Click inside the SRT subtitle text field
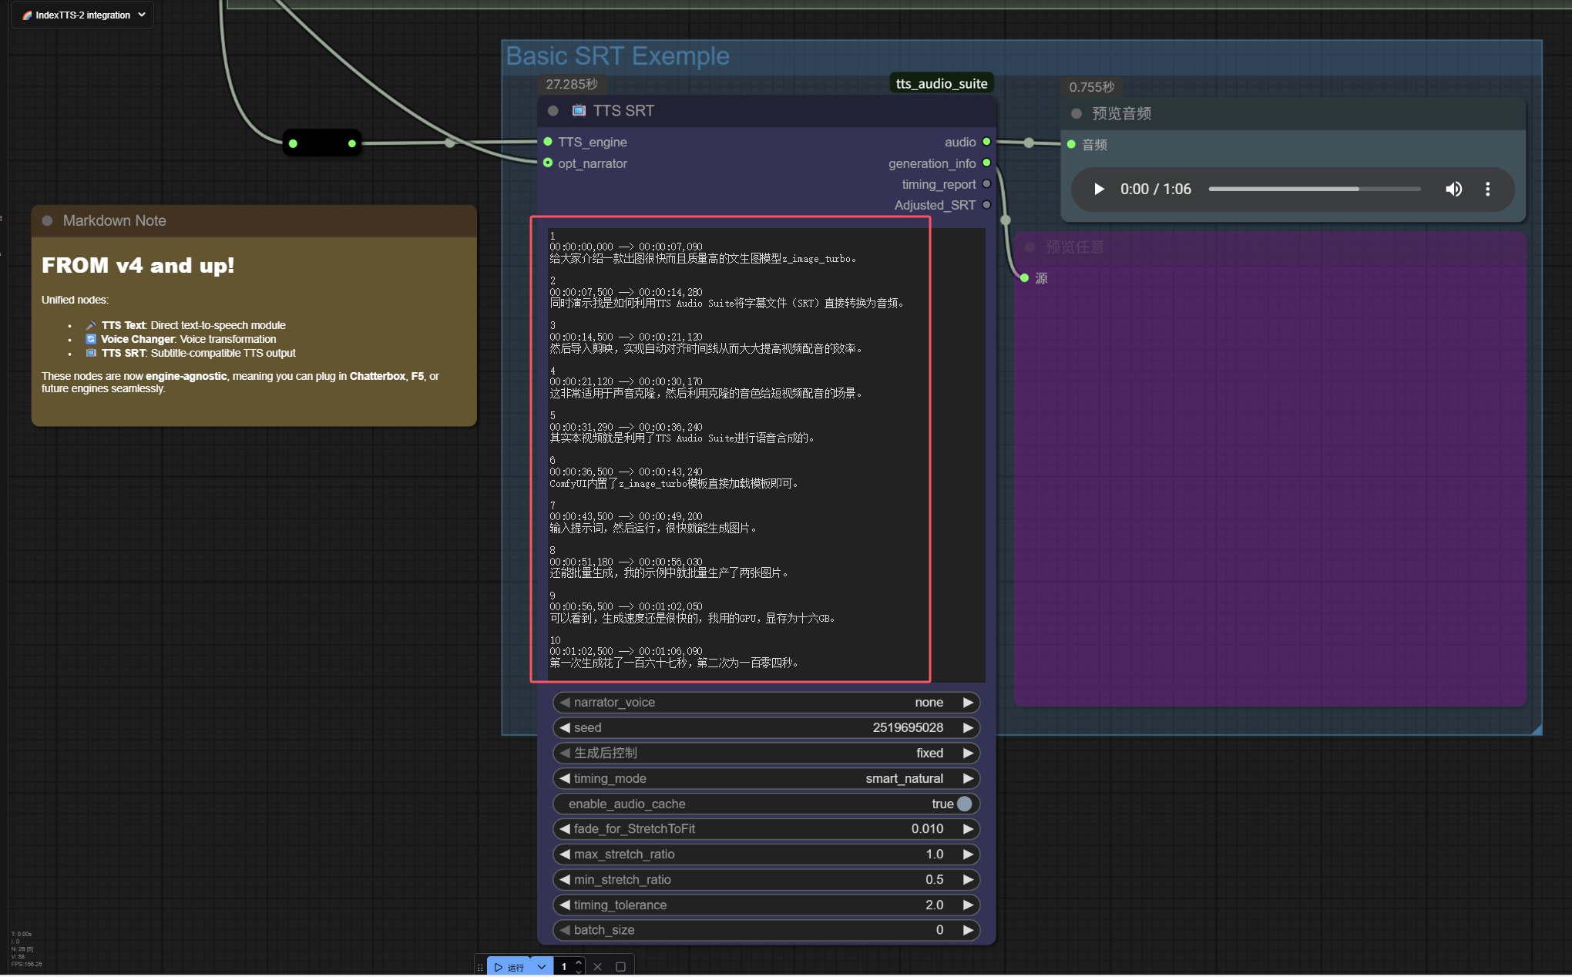 point(732,447)
